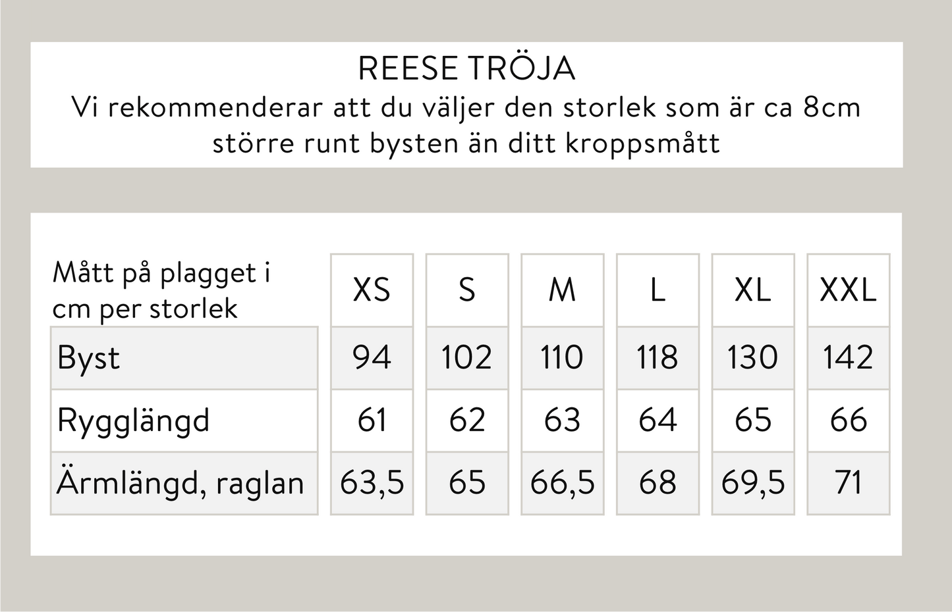The image size is (952, 612).
Task: Click the Rygglängd value 66 for XXL
Action: click(848, 421)
